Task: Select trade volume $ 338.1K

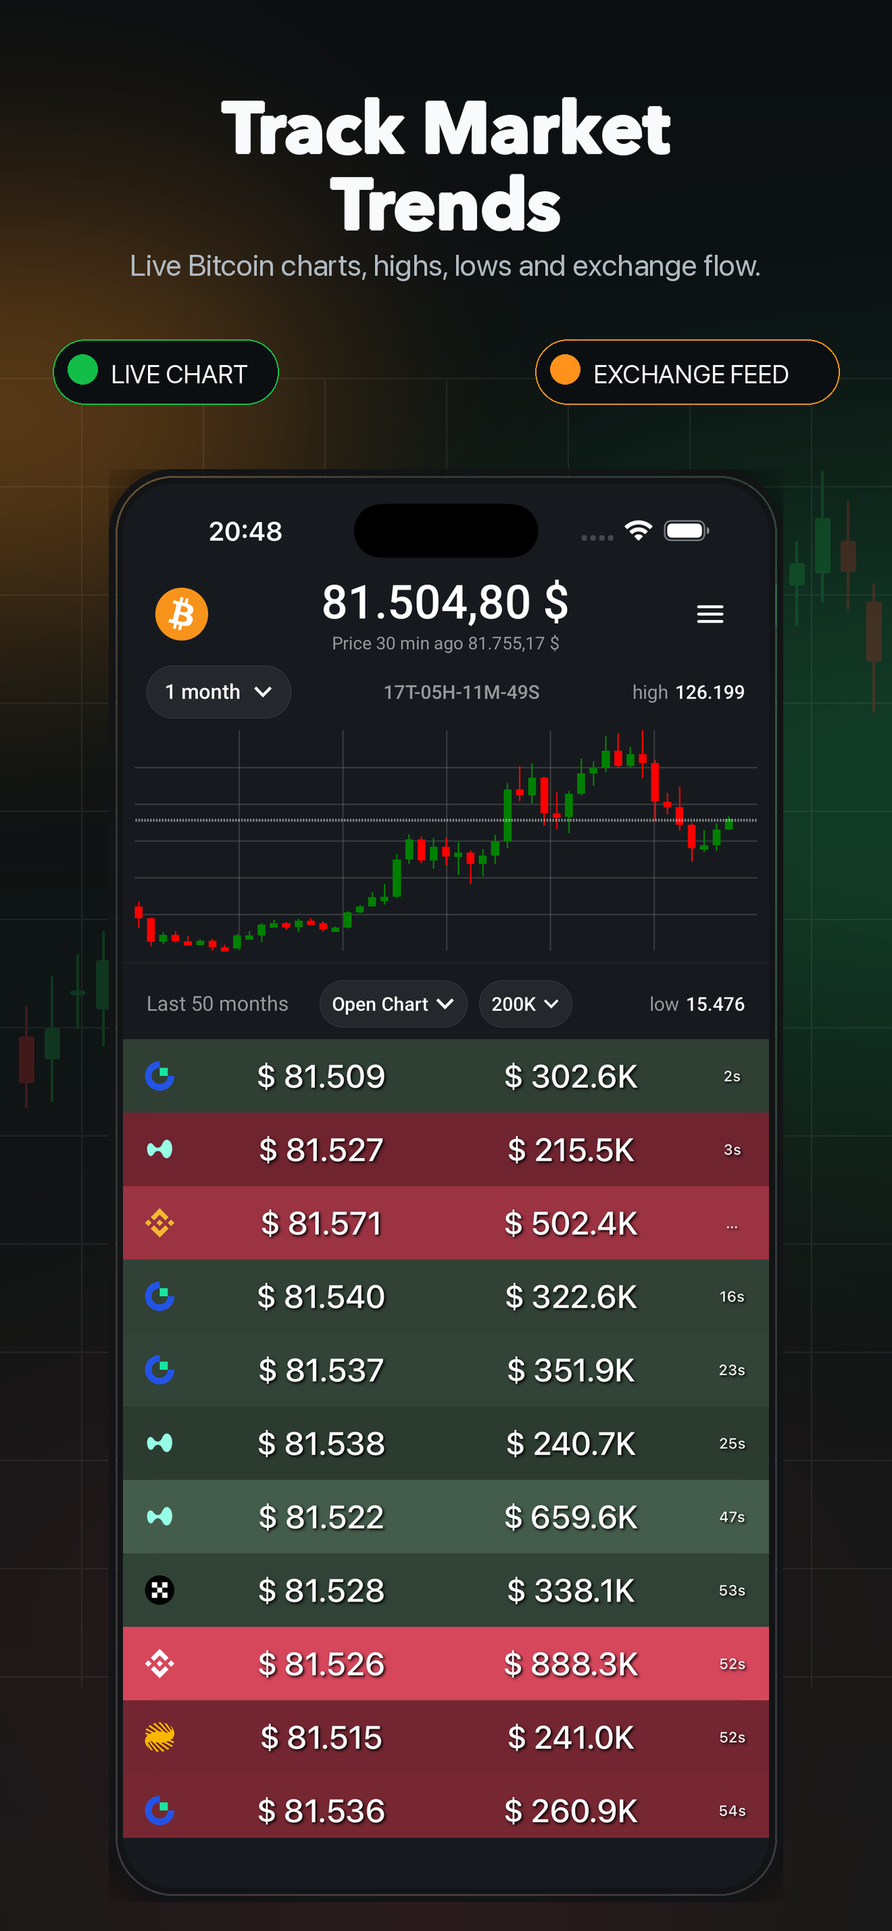Action: pyautogui.click(x=571, y=1590)
